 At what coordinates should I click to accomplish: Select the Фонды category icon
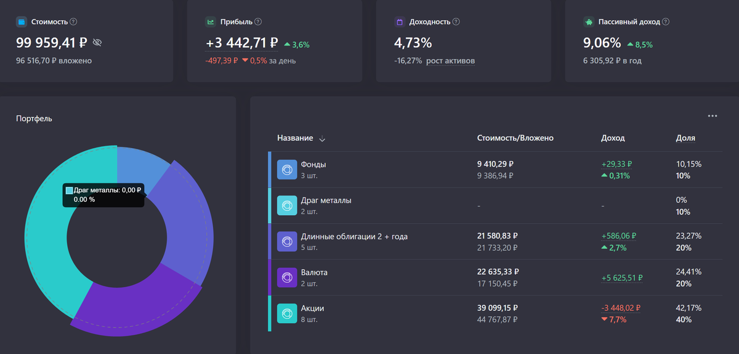coord(287,169)
